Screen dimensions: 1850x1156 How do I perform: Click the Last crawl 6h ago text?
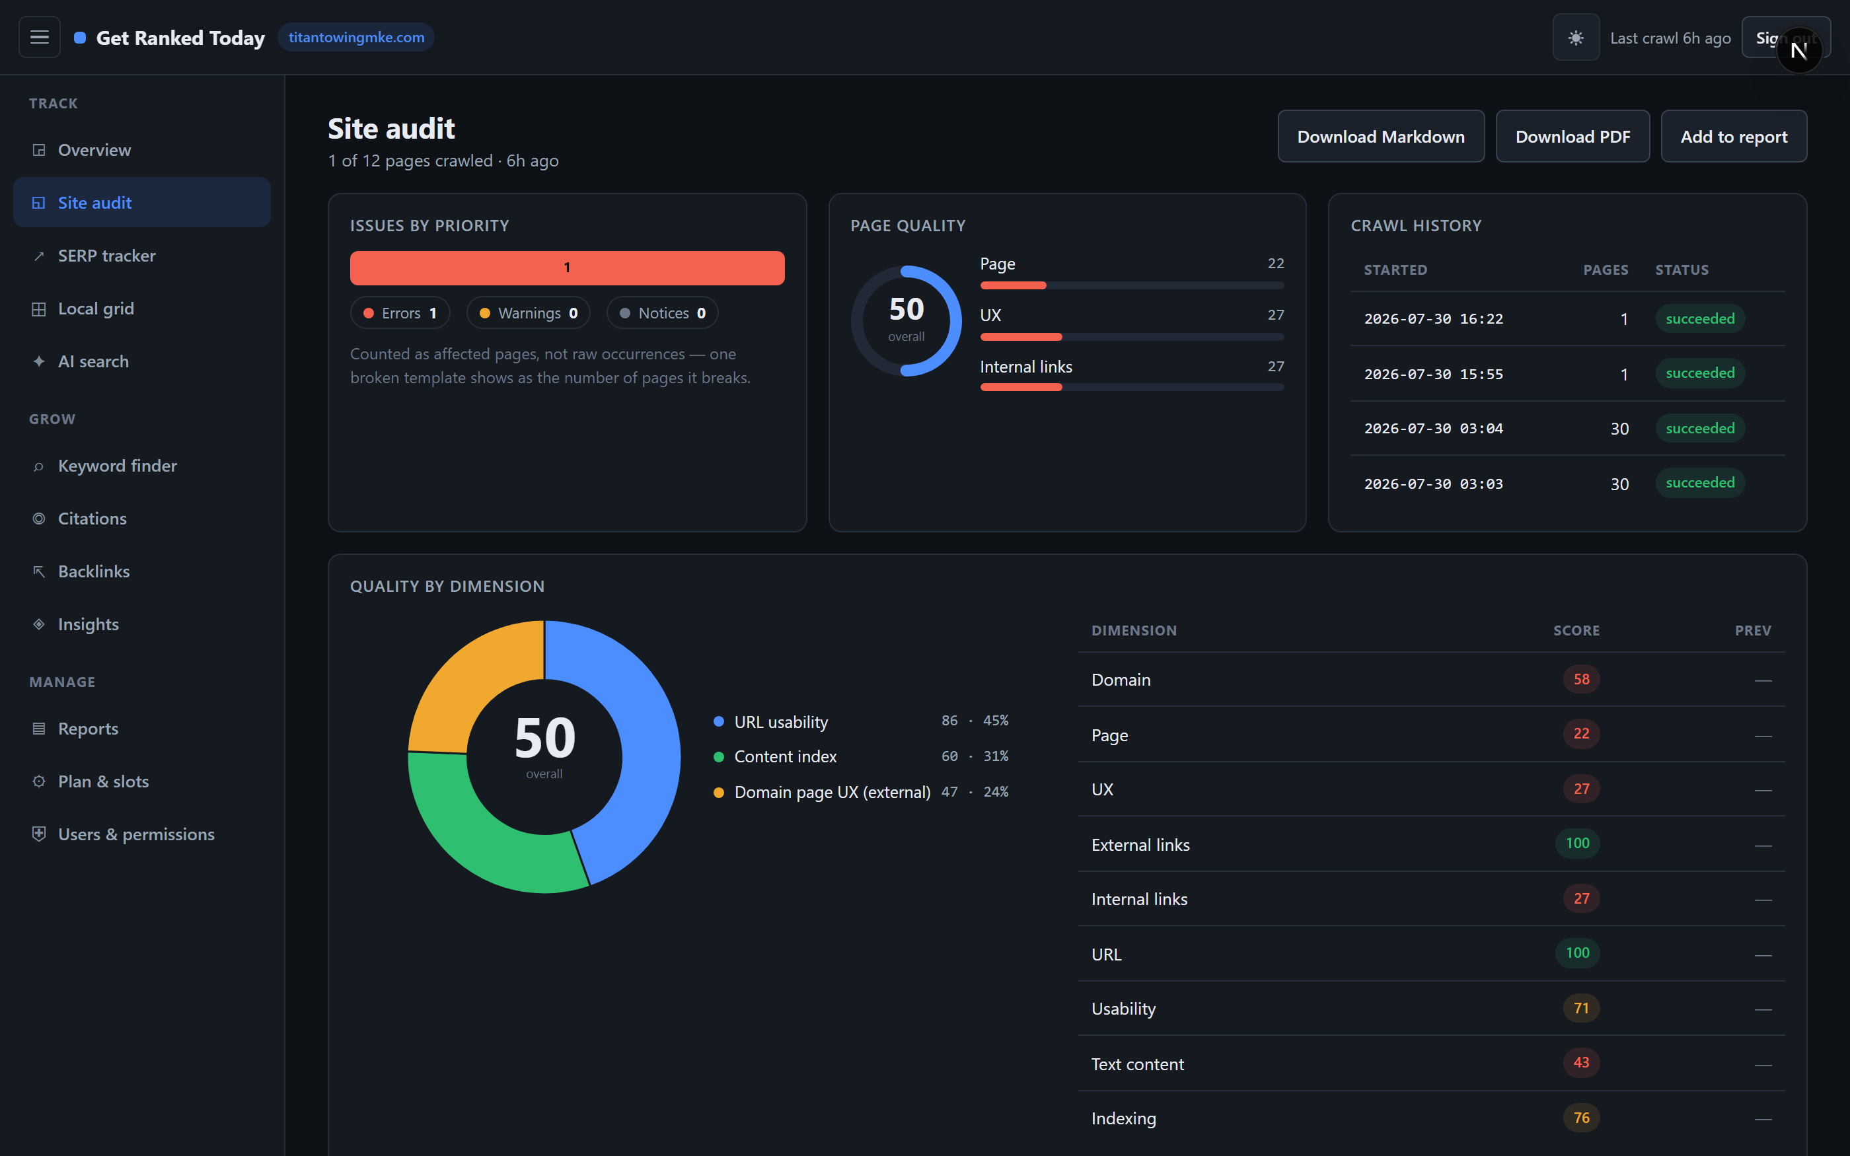1670,38
